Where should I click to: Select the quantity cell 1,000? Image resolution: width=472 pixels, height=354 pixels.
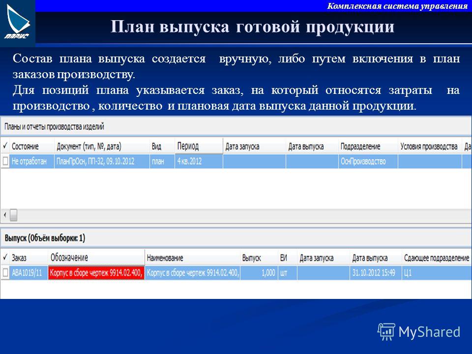[259, 273]
